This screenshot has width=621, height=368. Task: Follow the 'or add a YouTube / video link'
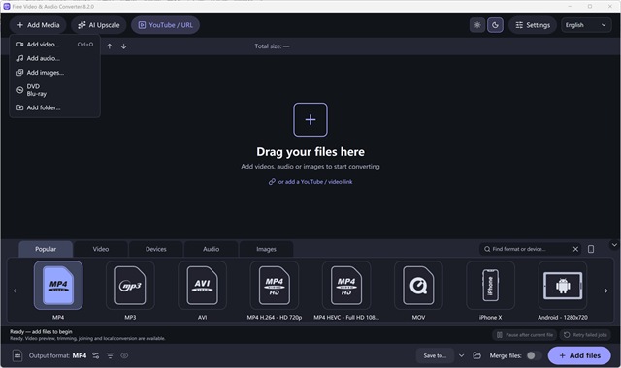310,182
